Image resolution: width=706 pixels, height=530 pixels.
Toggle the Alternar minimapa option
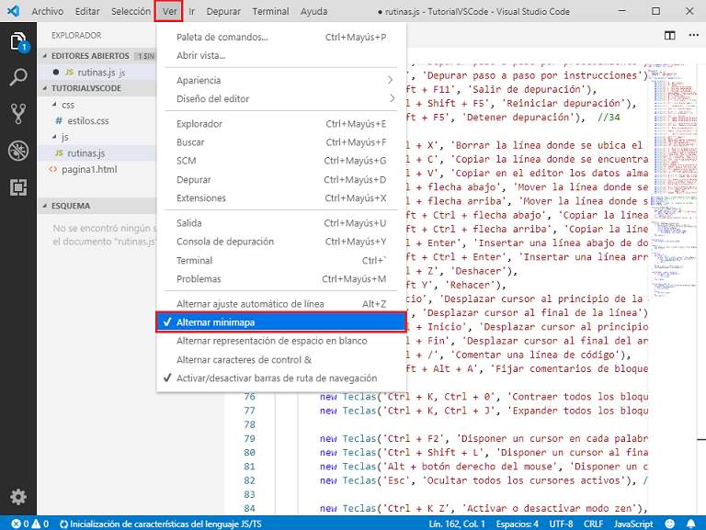[281, 322]
